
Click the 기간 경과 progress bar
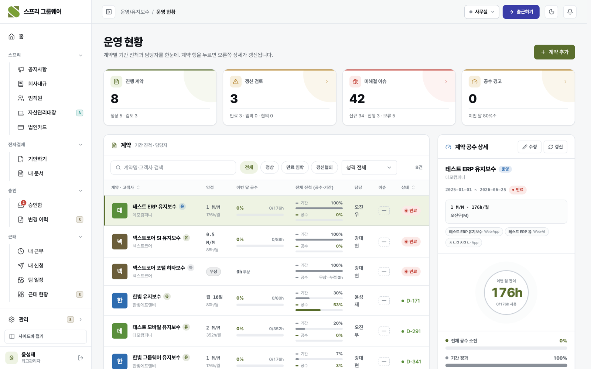click(x=506, y=365)
